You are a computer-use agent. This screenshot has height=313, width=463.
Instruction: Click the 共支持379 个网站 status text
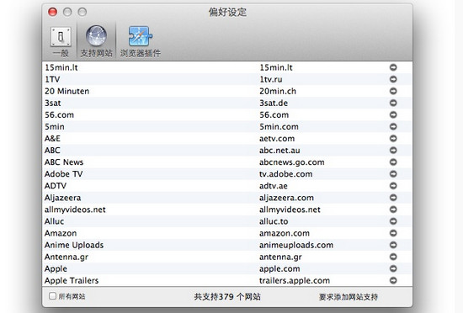227,296
